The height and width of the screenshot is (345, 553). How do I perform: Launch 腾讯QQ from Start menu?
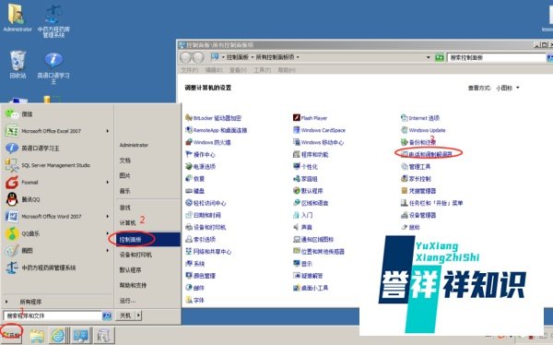tap(57, 199)
